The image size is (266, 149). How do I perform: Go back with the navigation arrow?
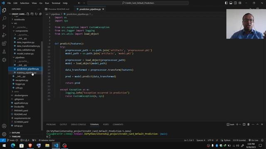tap(79, 3)
